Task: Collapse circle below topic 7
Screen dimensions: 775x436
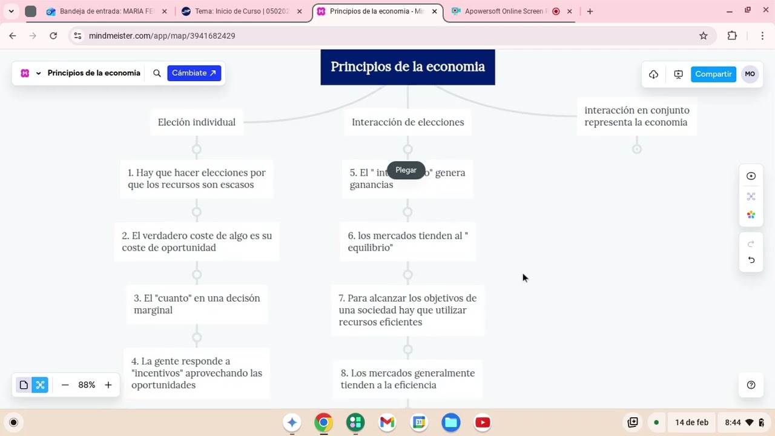Action: point(407,349)
